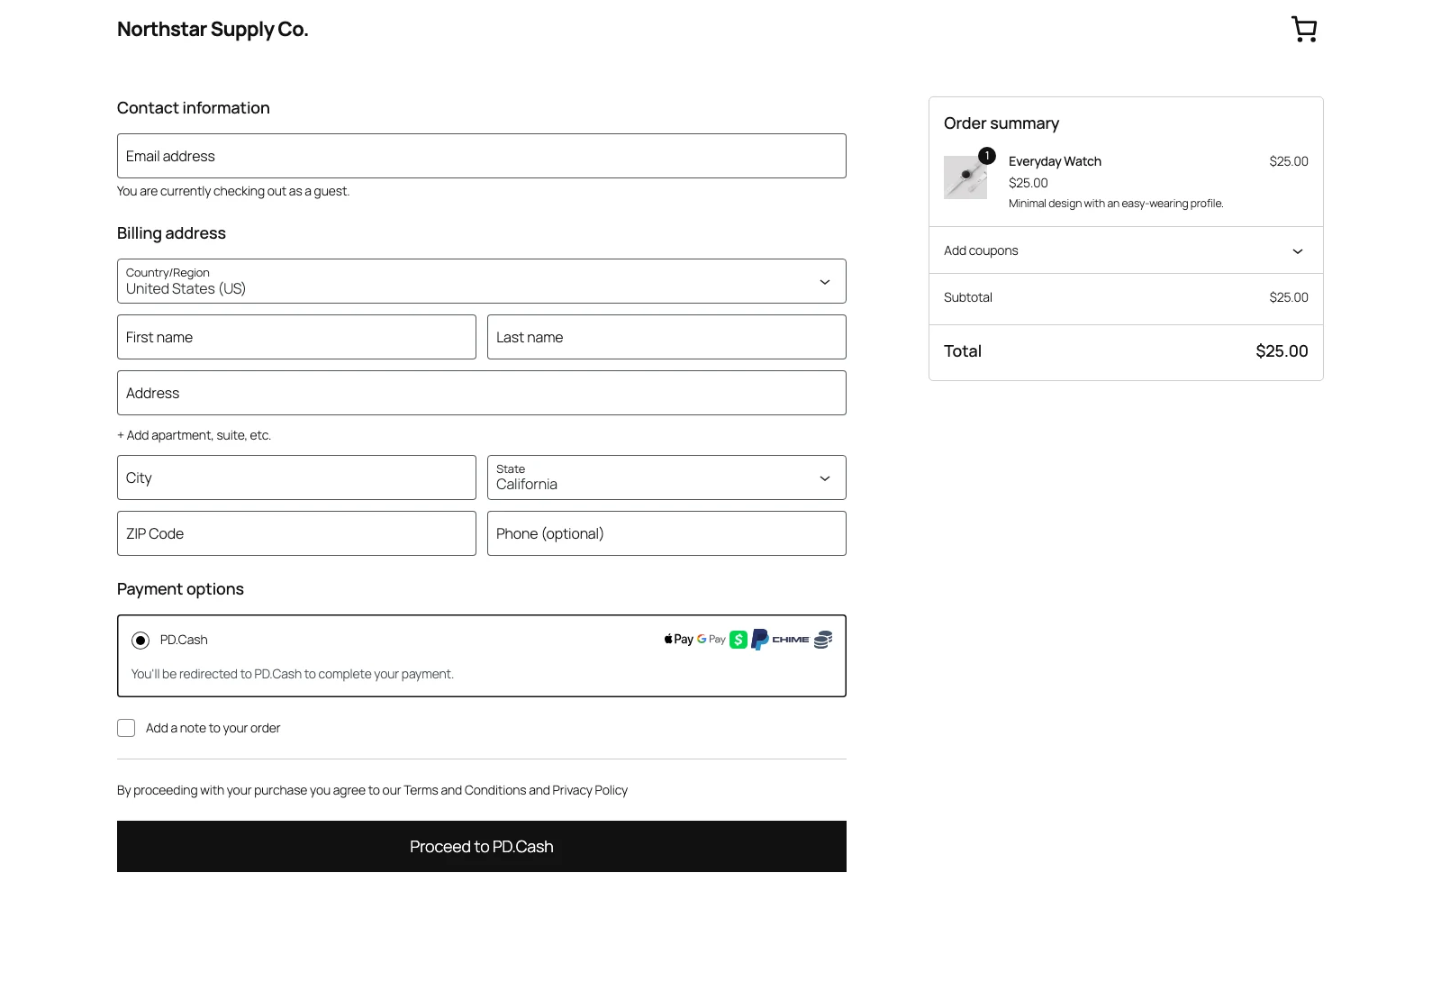The image size is (1441, 991).
Task: Focus the First name field
Action: (x=296, y=337)
